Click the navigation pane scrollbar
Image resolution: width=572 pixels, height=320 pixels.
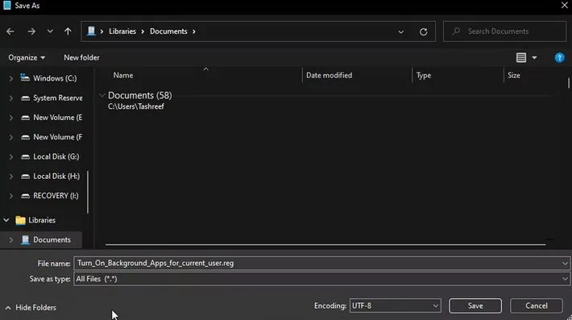(x=88, y=193)
